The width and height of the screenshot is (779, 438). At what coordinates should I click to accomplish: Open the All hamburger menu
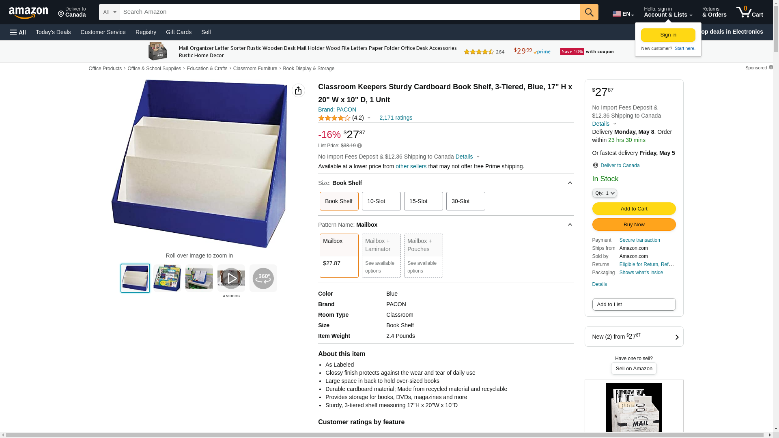pyautogui.click(x=18, y=32)
